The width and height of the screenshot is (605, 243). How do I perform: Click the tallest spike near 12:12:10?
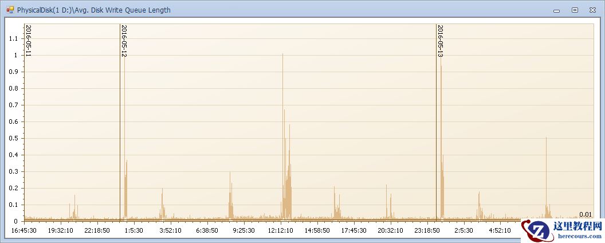pos(283,137)
